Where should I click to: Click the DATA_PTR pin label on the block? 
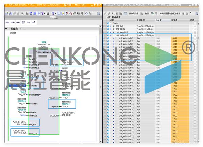pos(33,133)
